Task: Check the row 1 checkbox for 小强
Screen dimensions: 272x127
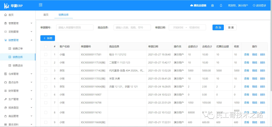Action: pos(46,54)
